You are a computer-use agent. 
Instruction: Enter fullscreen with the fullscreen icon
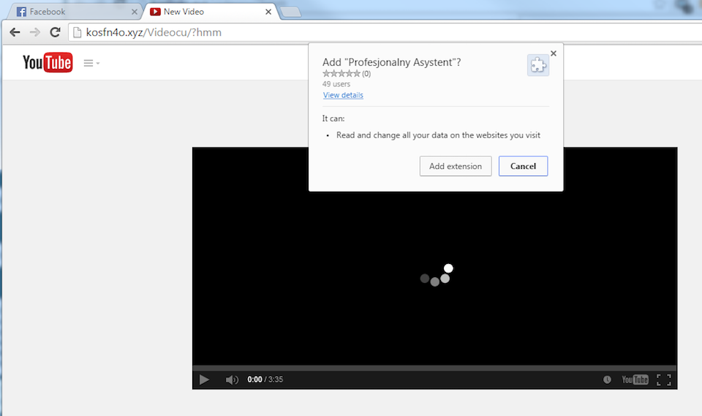[x=664, y=379]
